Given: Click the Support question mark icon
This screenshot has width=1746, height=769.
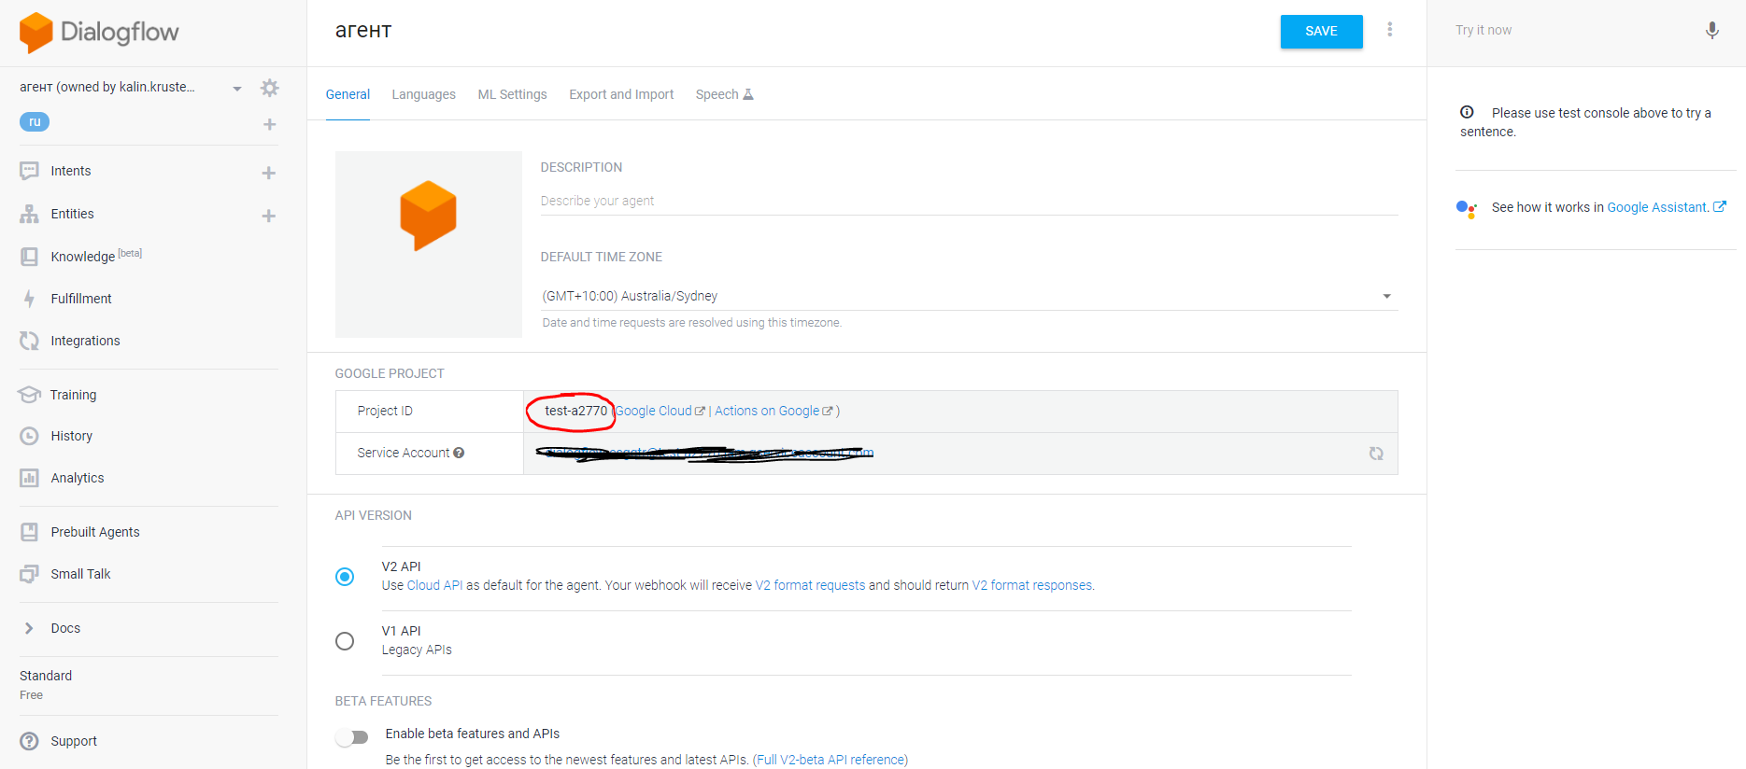Looking at the screenshot, I should (x=29, y=741).
